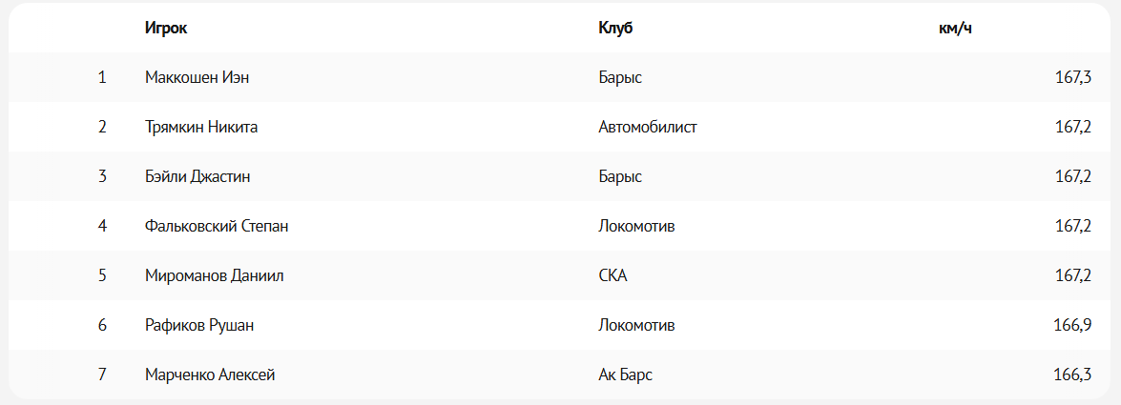The height and width of the screenshot is (405, 1121).
Task: Click the 166,9 speed value
Action: pos(1072,325)
